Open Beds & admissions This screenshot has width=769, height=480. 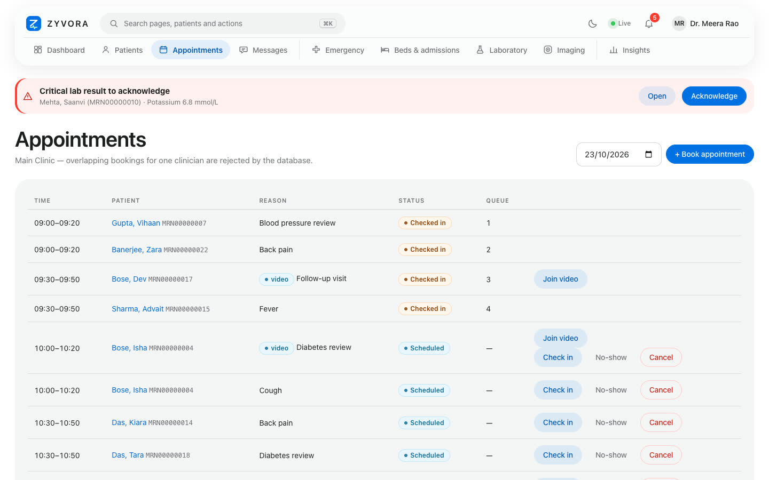click(x=420, y=50)
